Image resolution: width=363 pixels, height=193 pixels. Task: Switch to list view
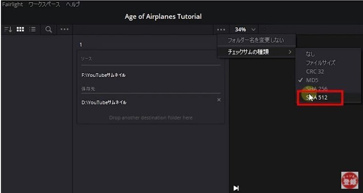tap(33, 29)
